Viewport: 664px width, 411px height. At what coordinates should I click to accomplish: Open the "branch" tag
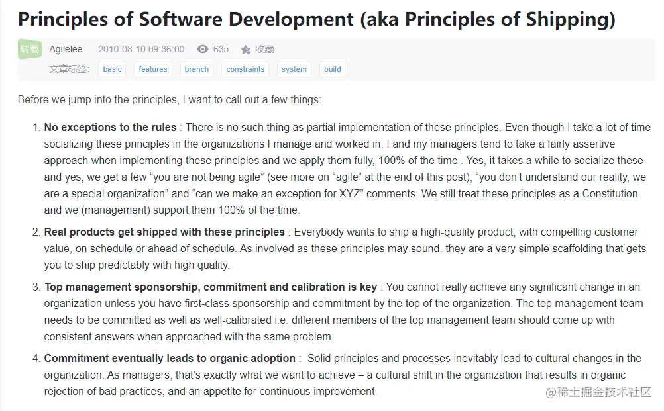[197, 69]
